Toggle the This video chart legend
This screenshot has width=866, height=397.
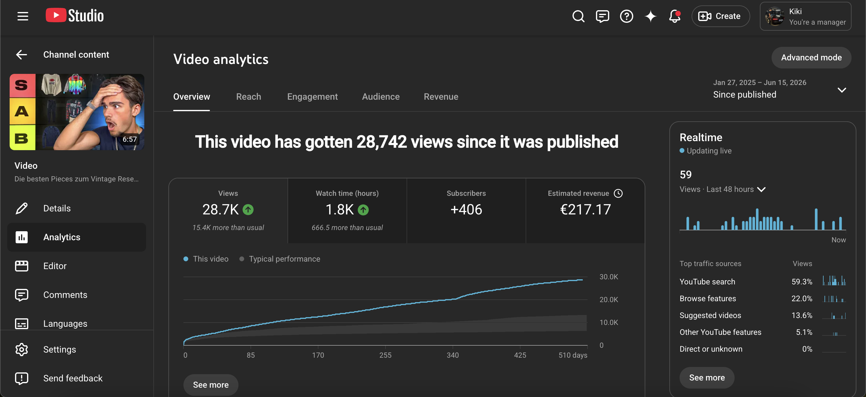tap(206, 259)
